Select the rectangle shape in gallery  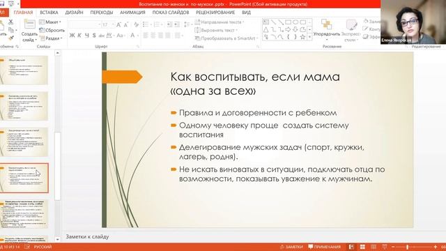pyautogui.click(x=288, y=22)
